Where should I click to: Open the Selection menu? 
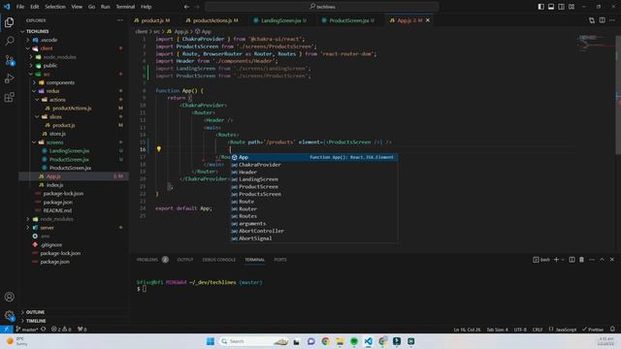click(55, 7)
